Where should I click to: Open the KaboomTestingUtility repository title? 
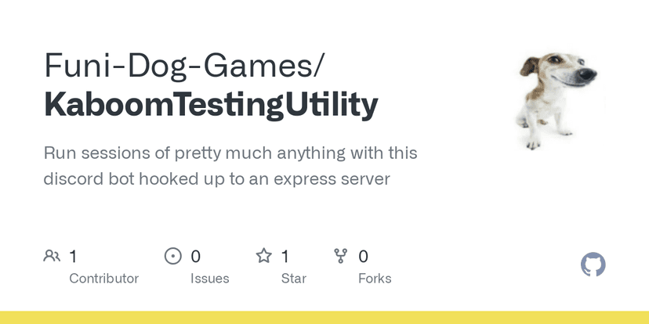(211, 105)
